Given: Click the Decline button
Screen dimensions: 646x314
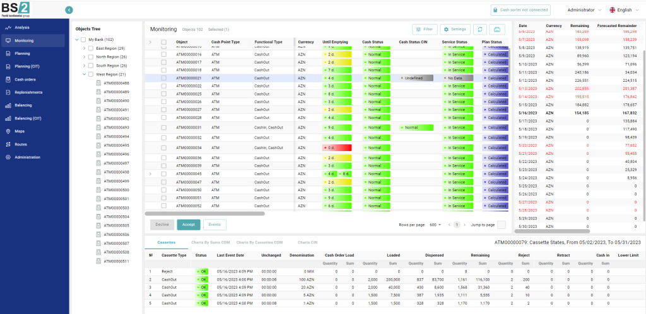Looking at the screenshot, I should [162, 225].
